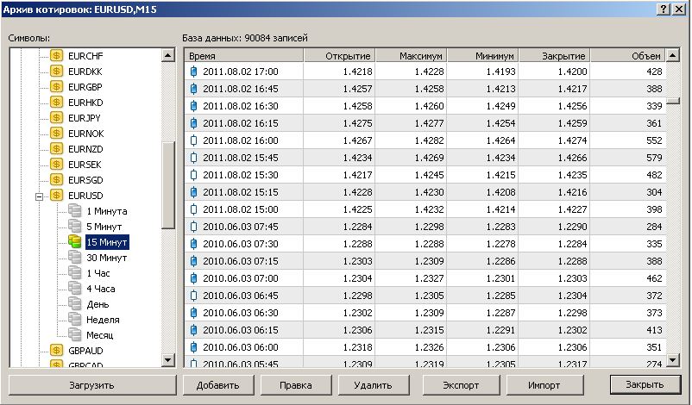Click the database icon for 30 Минут
The height and width of the screenshot is (405, 692).
74,258
